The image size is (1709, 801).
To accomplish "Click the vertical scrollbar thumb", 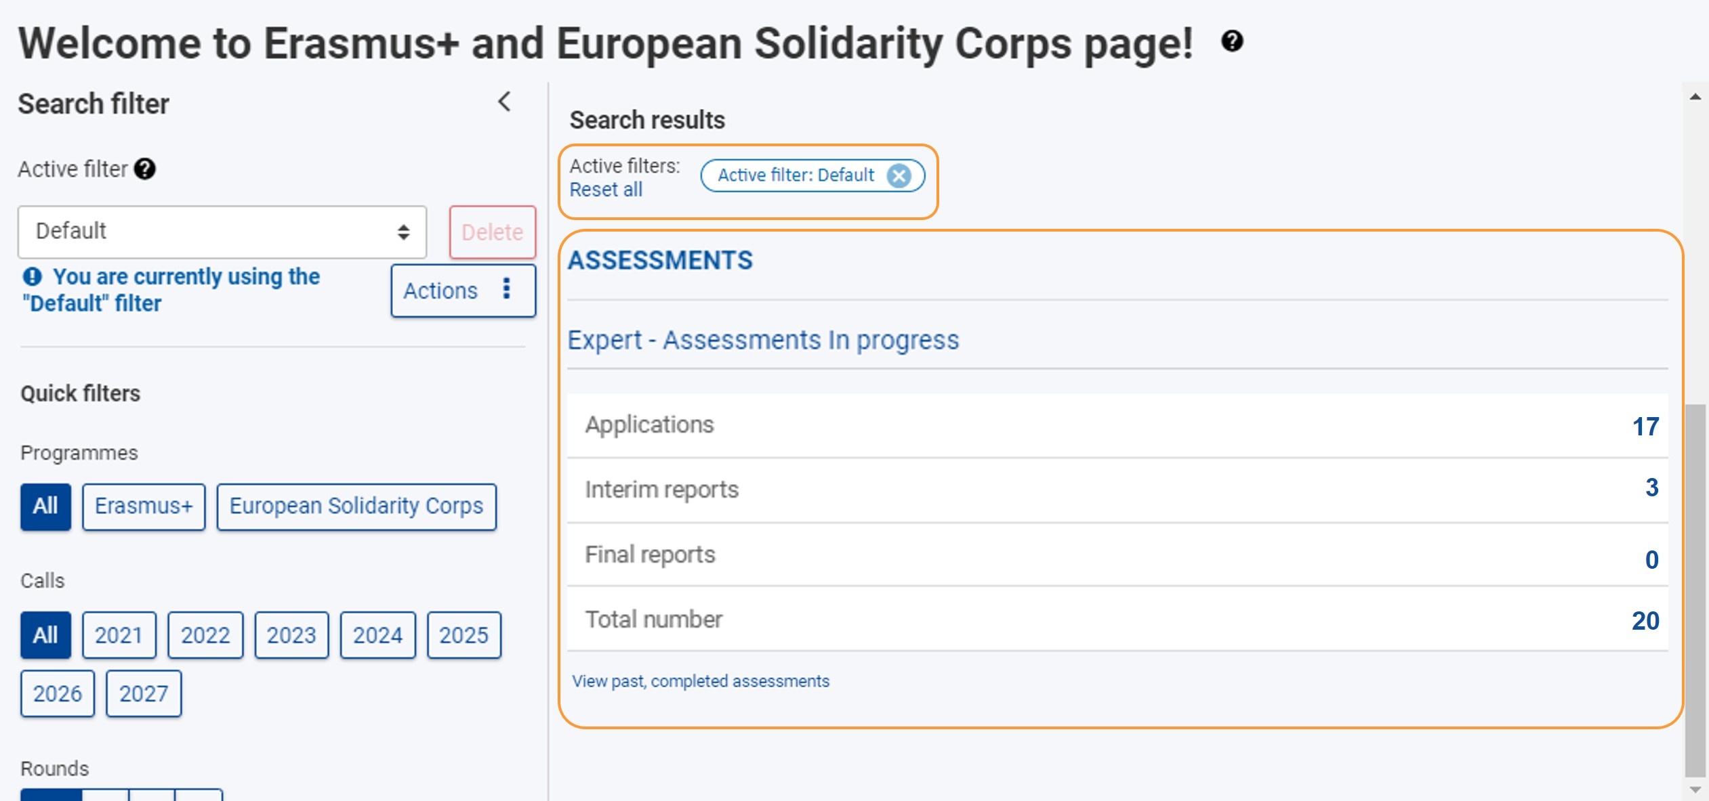I will pos(1695,590).
